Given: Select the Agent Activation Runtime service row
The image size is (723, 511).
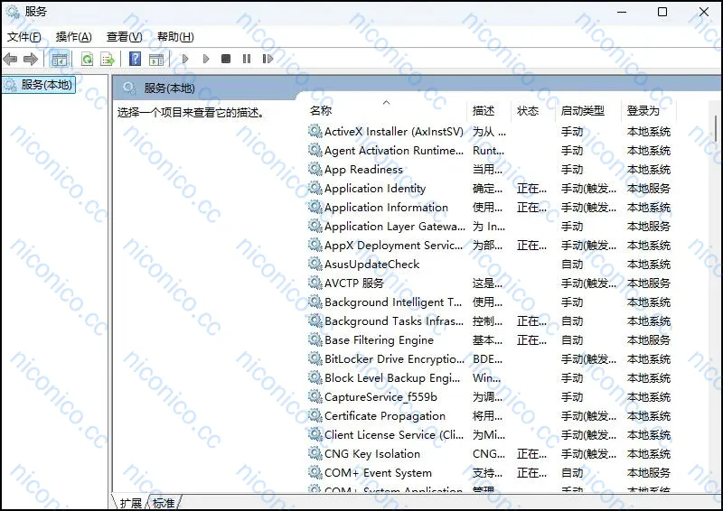Looking at the screenshot, I should (490, 150).
